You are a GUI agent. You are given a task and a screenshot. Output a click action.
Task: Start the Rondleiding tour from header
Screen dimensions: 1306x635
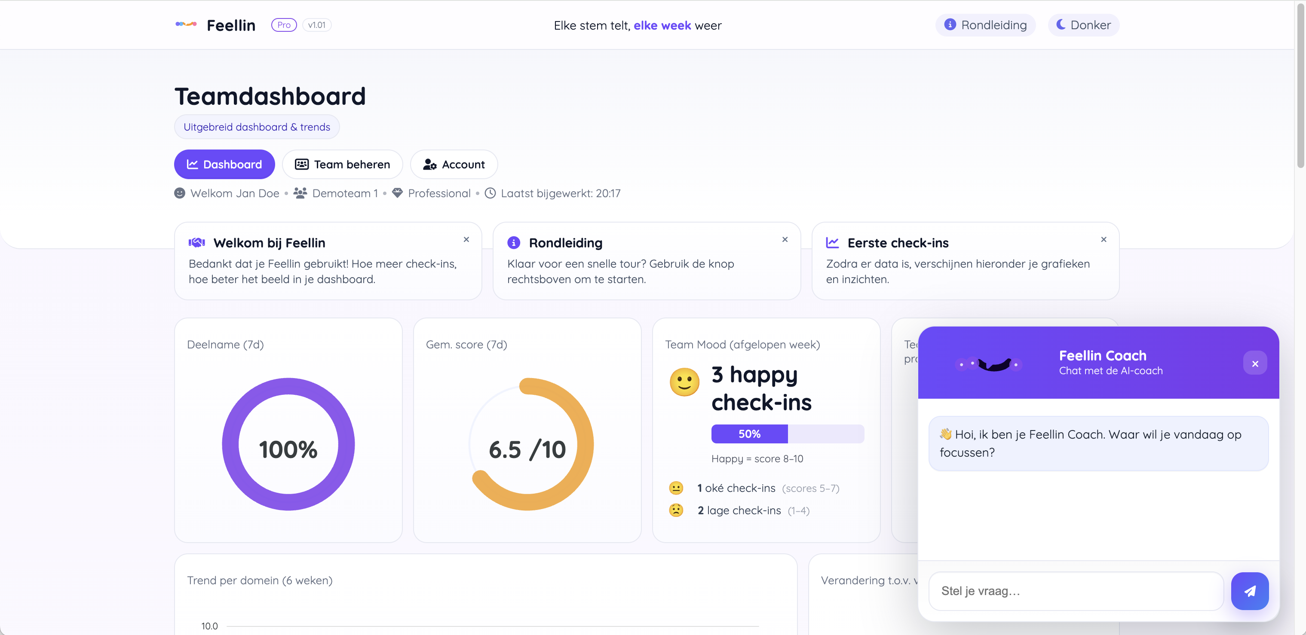(985, 25)
